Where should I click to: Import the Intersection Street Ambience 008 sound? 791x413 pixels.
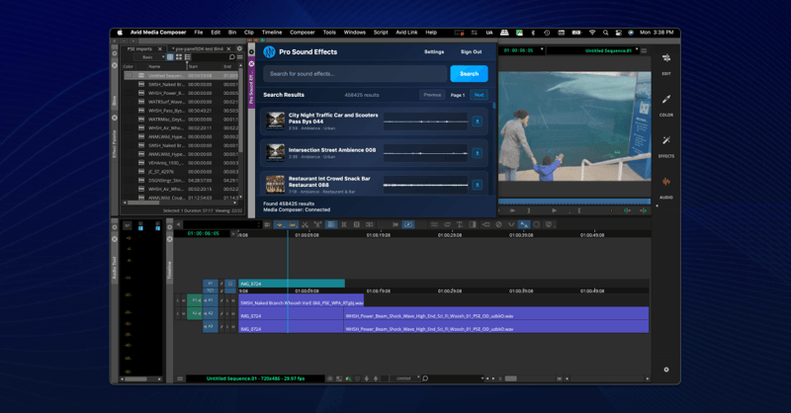(x=477, y=153)
